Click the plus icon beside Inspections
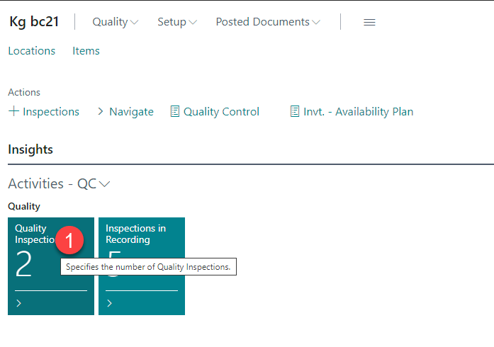This screenshot has width=494, height=347. pos(13,112)
